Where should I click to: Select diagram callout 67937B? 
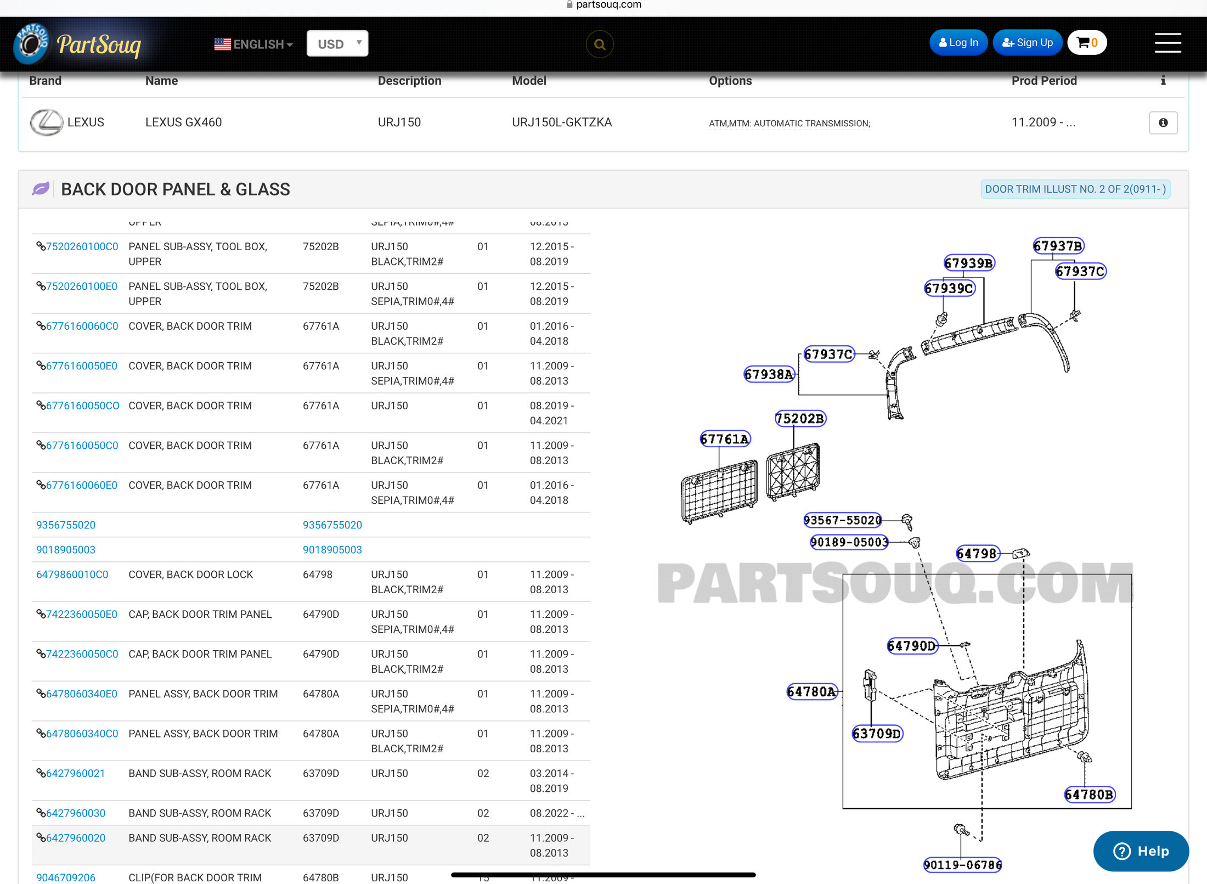1058,246
